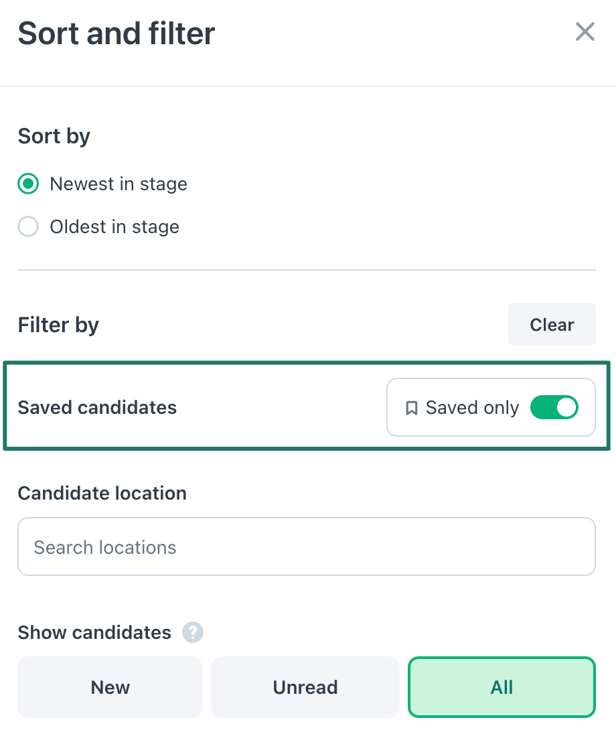Click the Oldest in stage label text
This screenshot has height=730, width=616.
click(x=114, y=227)
